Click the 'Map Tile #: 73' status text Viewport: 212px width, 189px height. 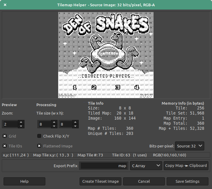(90, 155)
